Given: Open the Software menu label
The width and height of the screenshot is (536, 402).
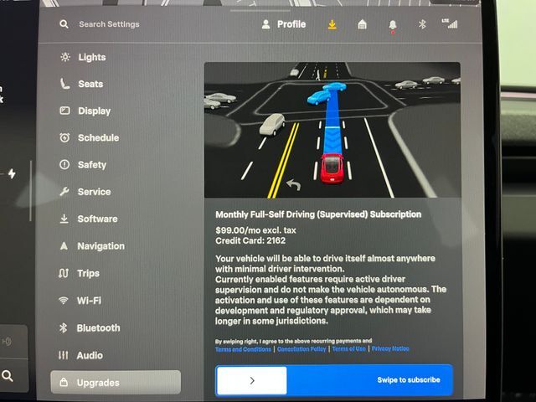Looking at the screenshot, I should click(x=97, y=219).
